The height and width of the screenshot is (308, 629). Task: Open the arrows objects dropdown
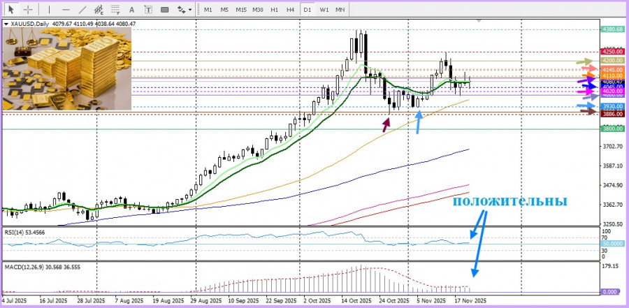coord(185,10)
